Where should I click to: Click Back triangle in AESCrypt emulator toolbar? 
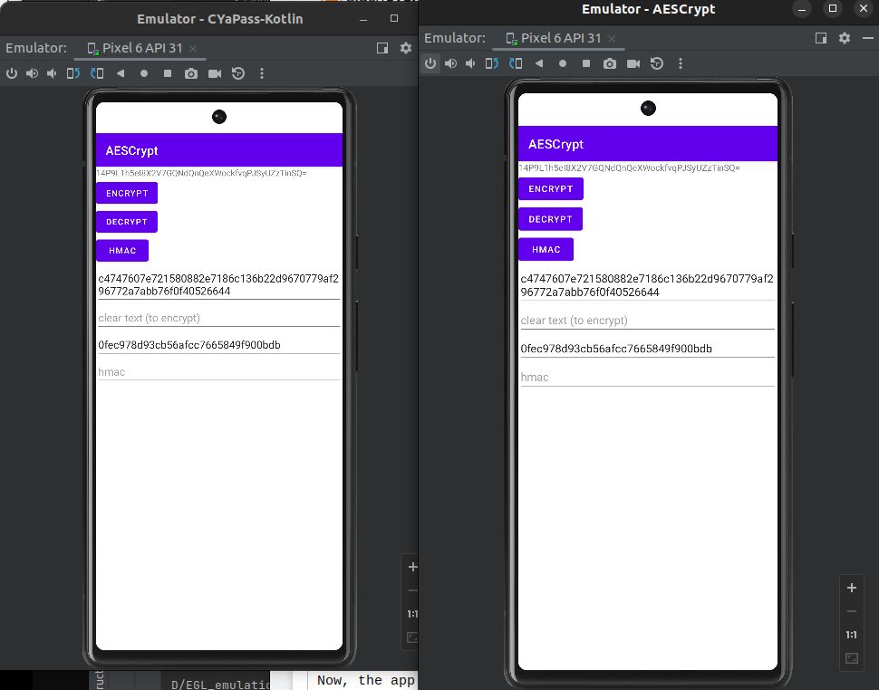539,63
